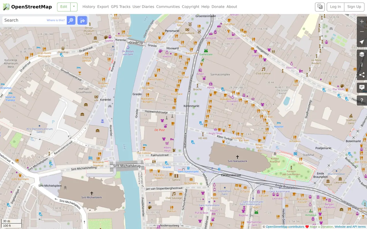
Task: Click the Belfort monument icon
Action: (x=328, y=181)
